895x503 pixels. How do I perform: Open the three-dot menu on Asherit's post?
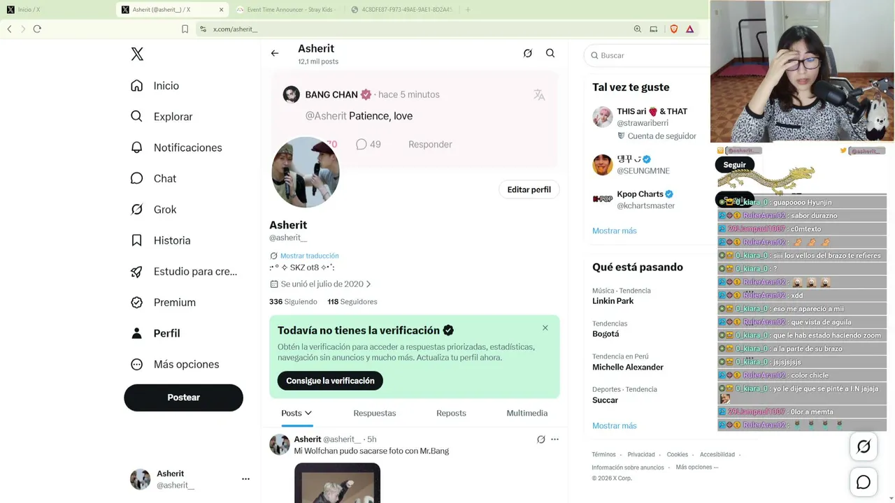[554, 439]
